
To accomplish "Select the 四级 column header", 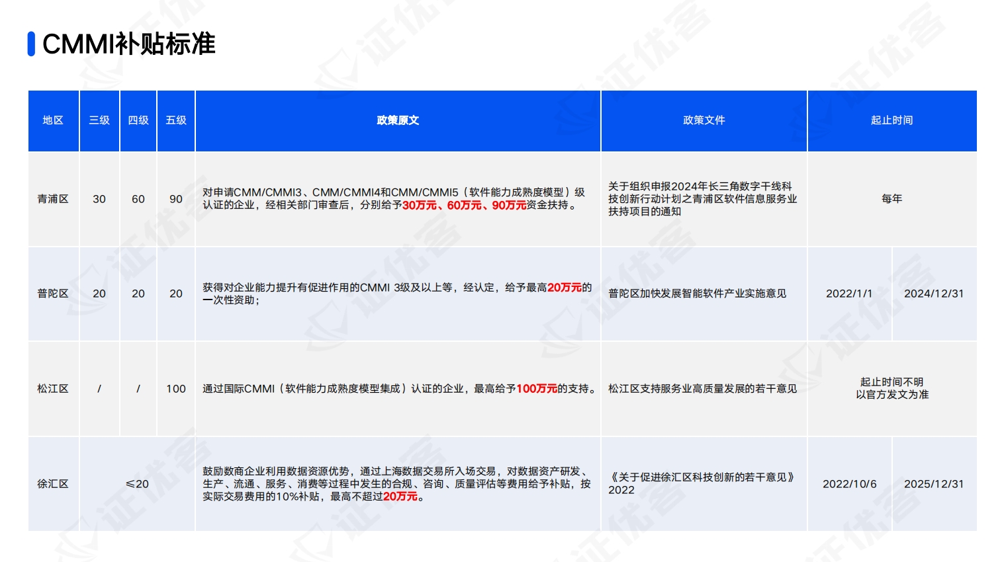I will pos(137,121).
